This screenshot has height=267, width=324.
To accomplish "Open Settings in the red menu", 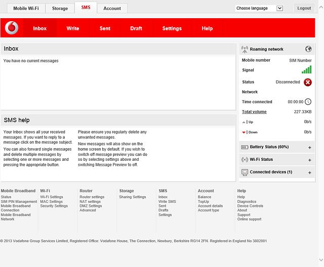I will tap(172, 28).
